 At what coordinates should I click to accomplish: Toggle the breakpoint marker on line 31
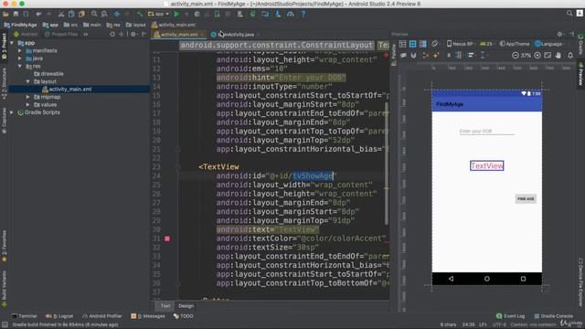[x=167, y=239]
